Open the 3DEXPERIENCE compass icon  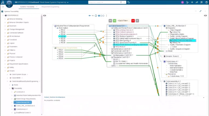point(9,4)
